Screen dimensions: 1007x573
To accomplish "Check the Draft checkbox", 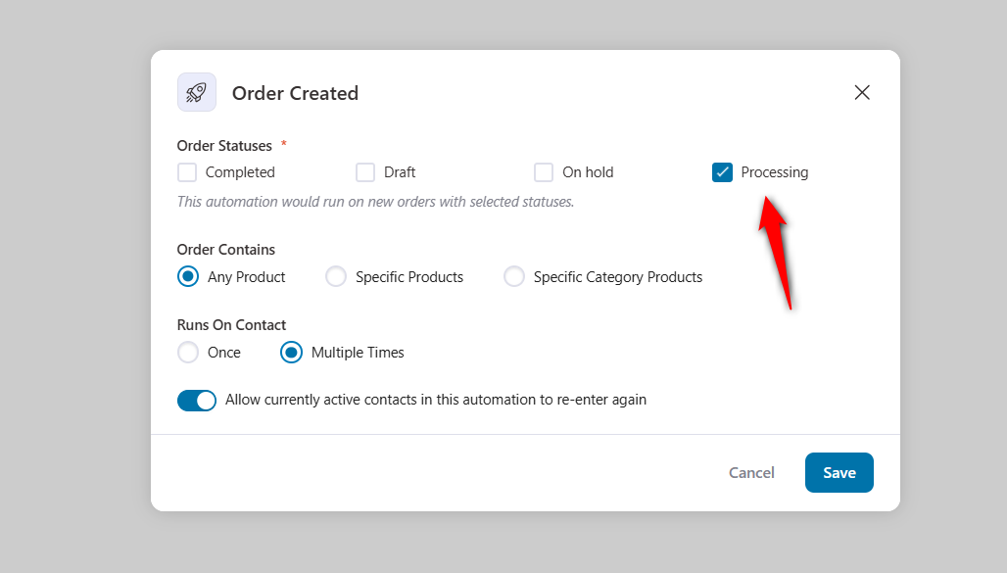I will coord(365,171).
